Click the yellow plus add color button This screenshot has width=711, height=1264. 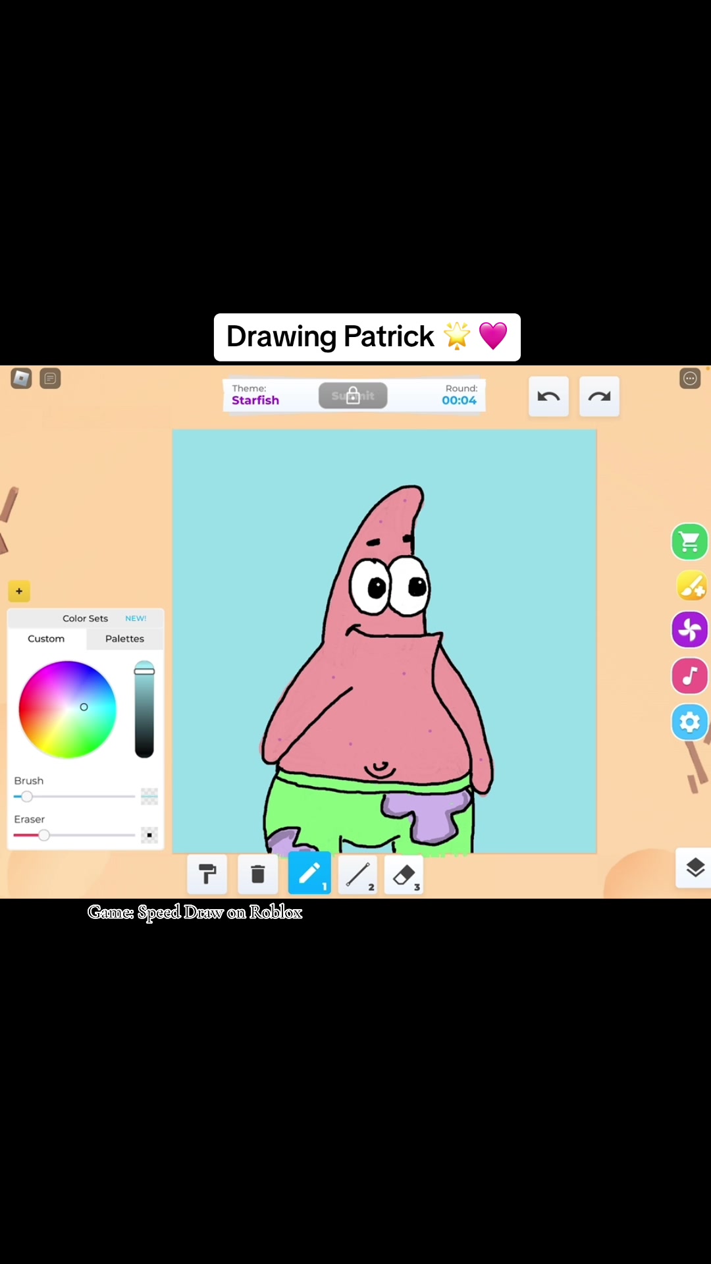(x=19, y=591)
